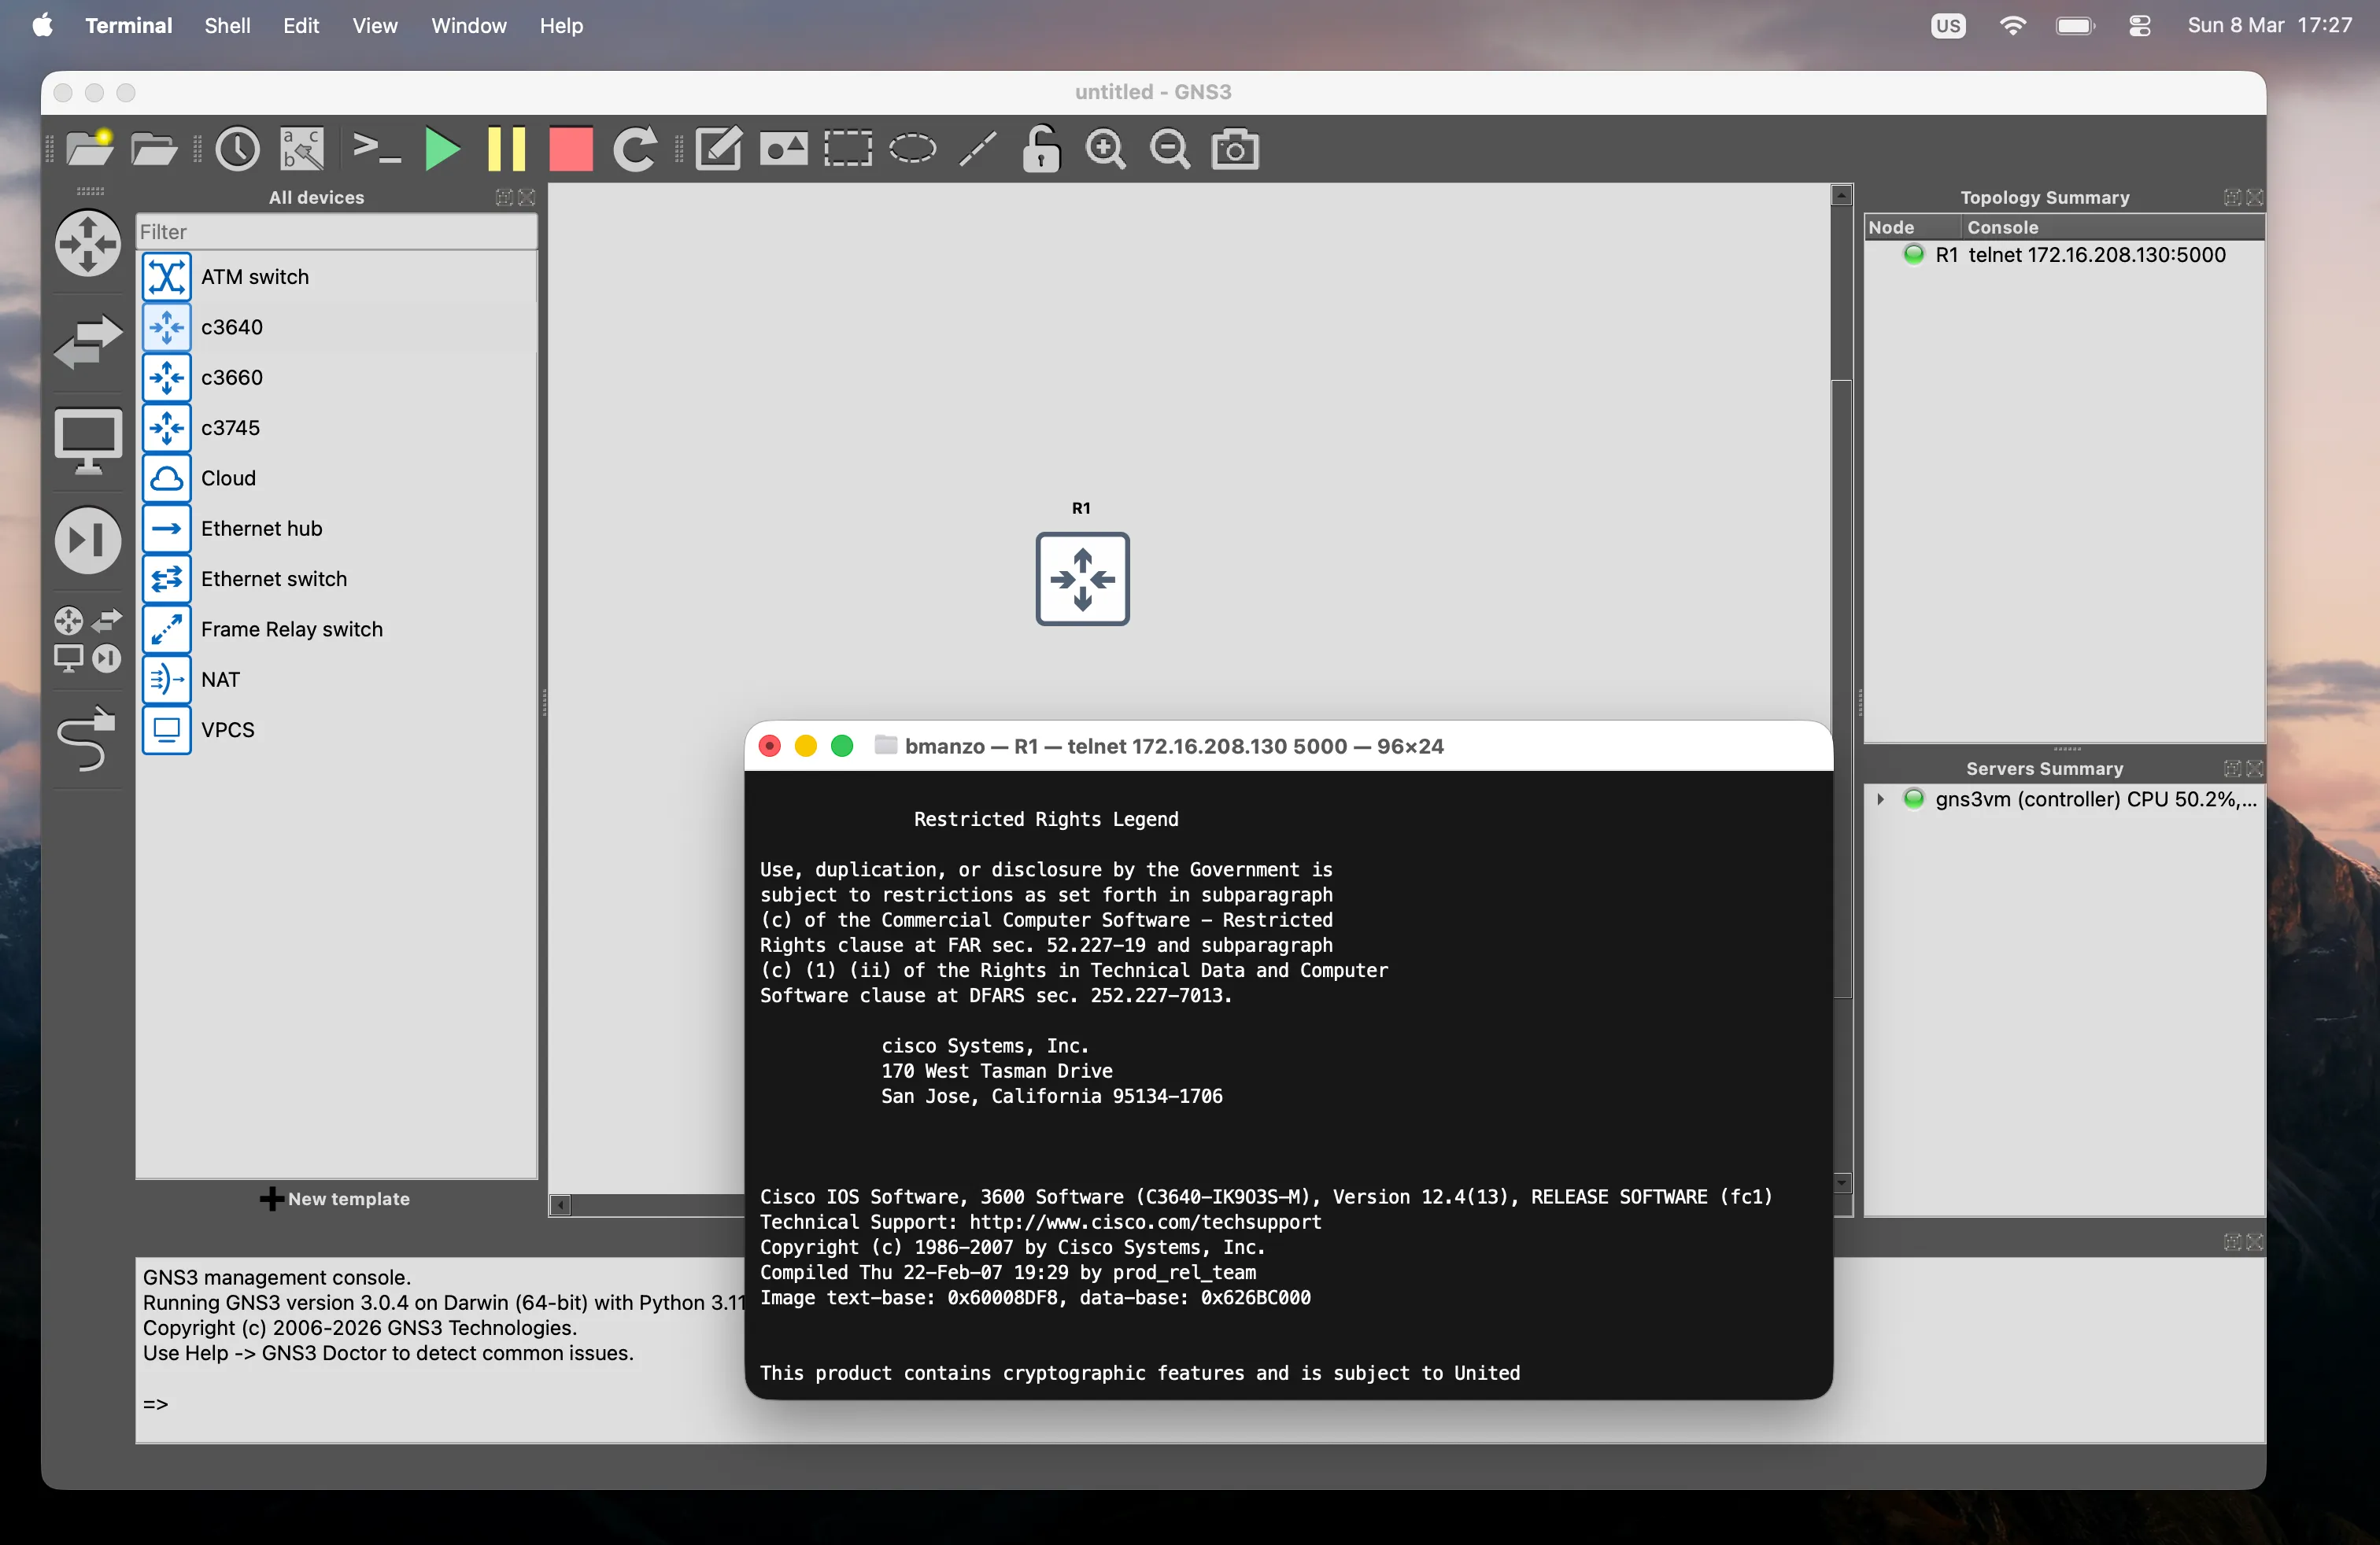Suspend all devices using the pause icon
The height and width of the screenshot is (1545, 2380).
pyautogui.click(x=508, y=149)
